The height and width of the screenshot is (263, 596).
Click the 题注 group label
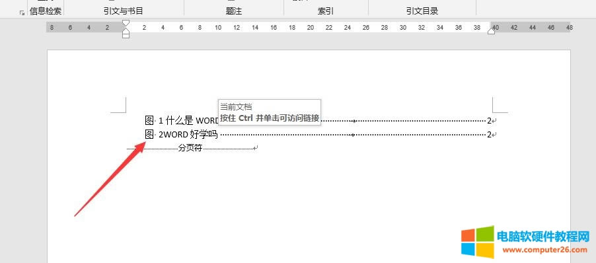coord(234,11)
